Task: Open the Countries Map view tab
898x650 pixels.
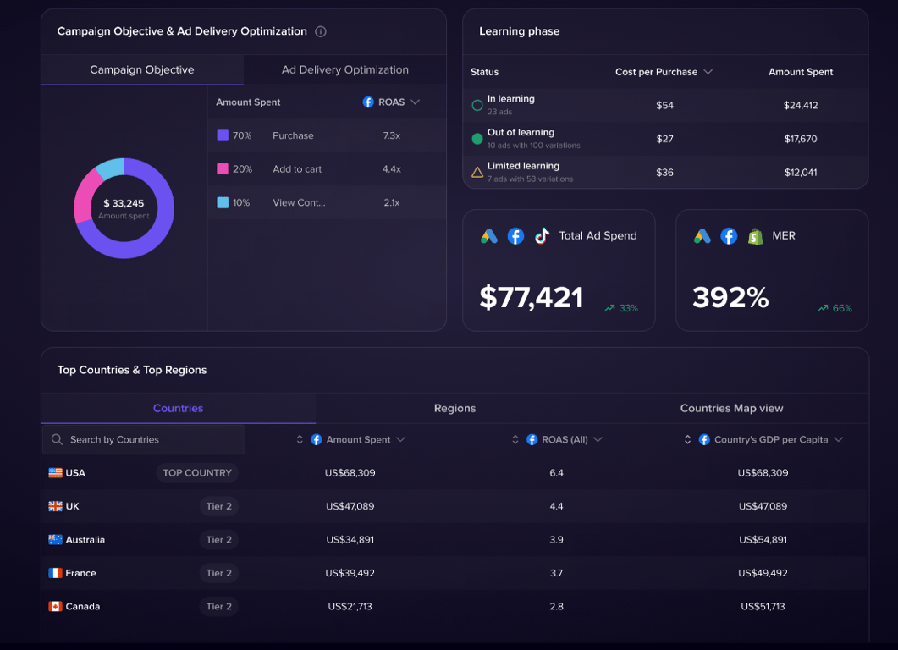Action: click(731, 408)
